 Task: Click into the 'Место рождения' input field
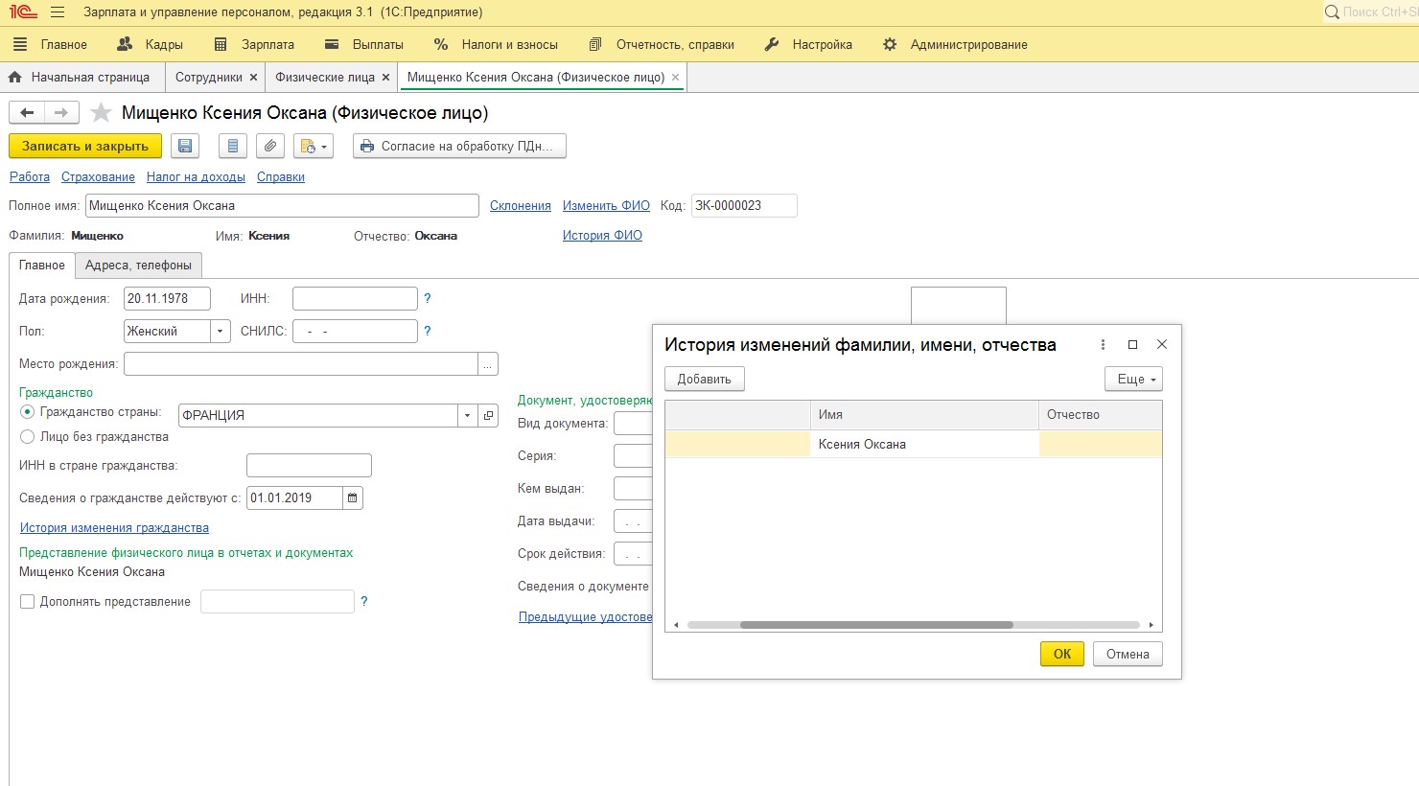(x=300, y=364)
